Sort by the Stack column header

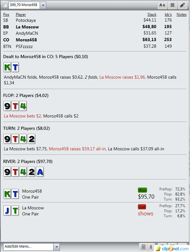[152, 14]
